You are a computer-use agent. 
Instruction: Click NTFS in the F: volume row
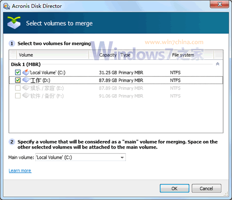coord(175,96)
